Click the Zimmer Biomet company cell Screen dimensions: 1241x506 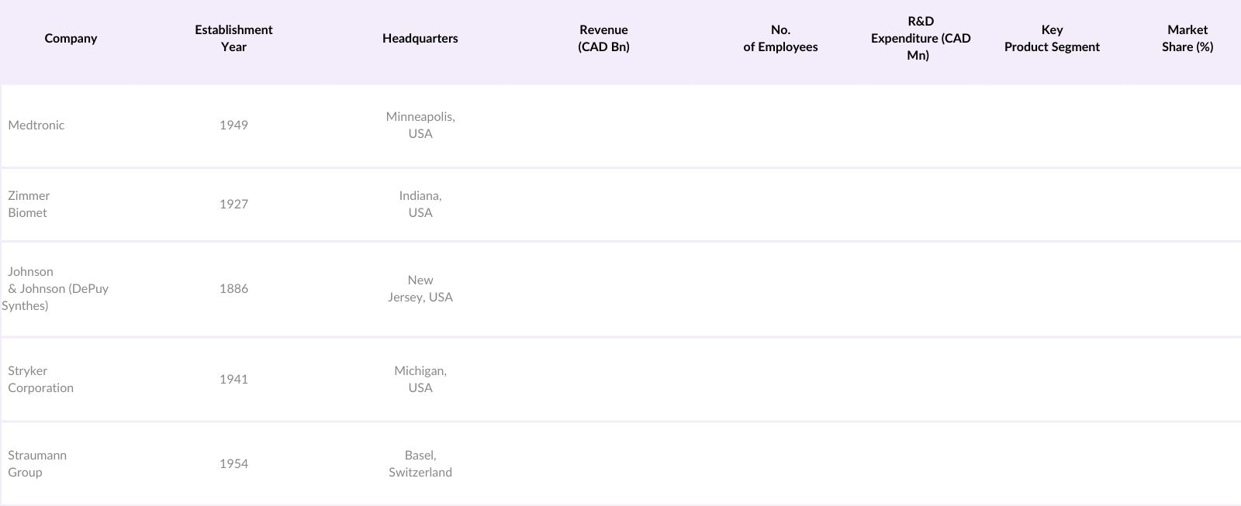(x=29, y=205)
